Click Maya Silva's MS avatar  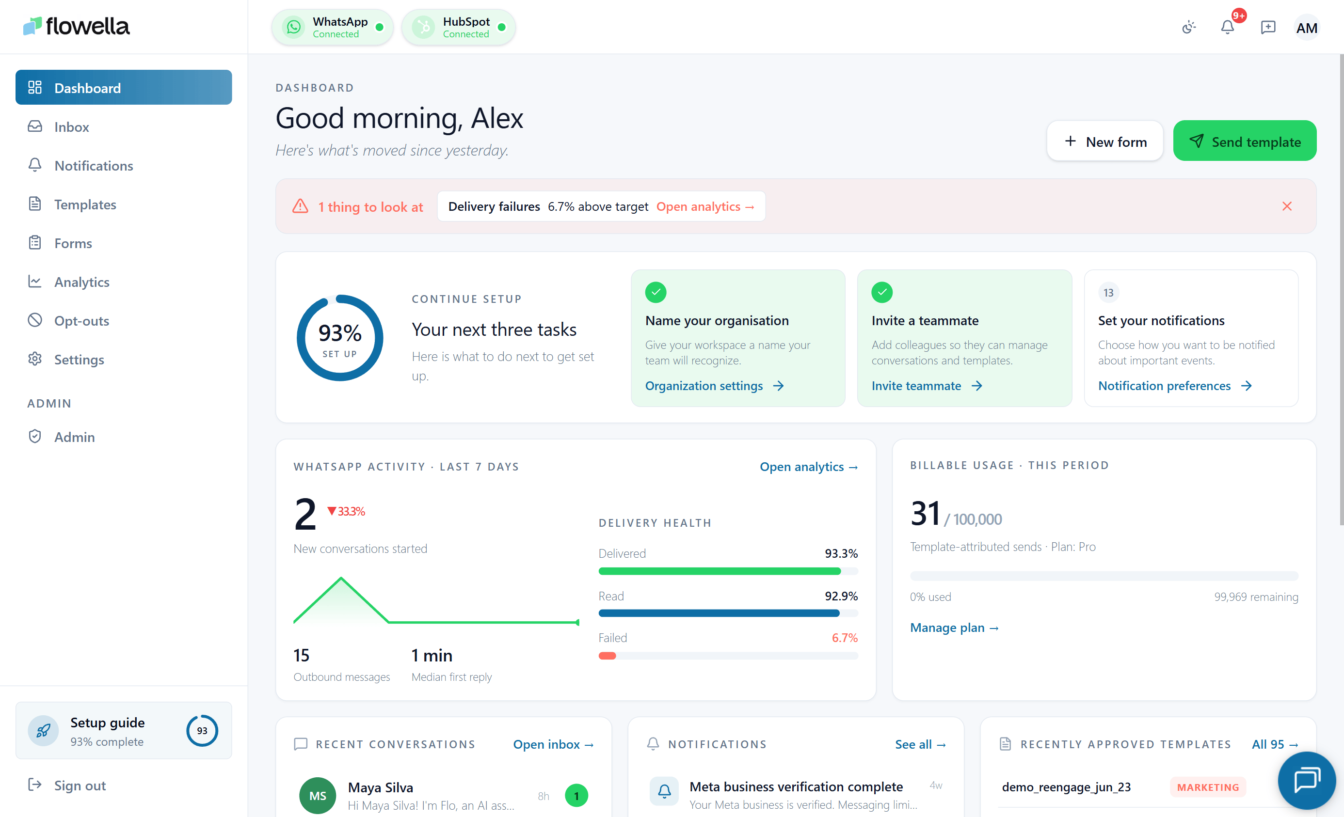318,795
